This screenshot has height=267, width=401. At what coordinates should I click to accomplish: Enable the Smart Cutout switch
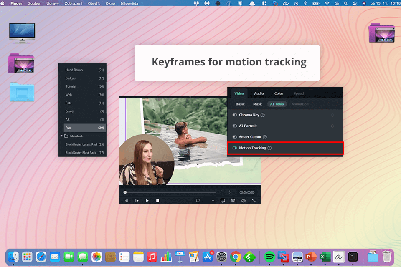[x=234, y=137]
